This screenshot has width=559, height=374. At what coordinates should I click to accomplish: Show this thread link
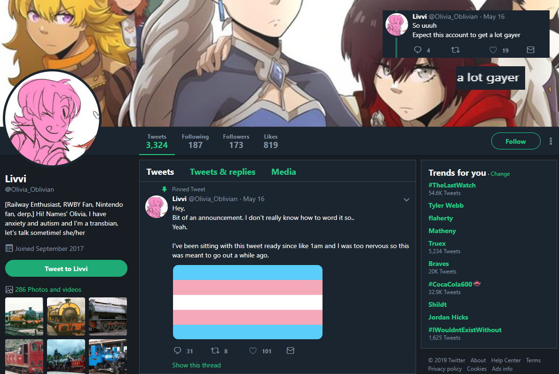197,365
